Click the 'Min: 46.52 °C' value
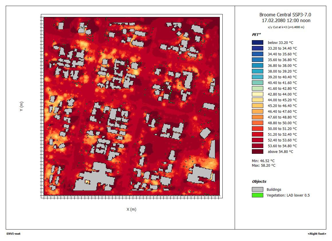The height and width of the screenshot is (241, 332). click(x=263, y=161)
